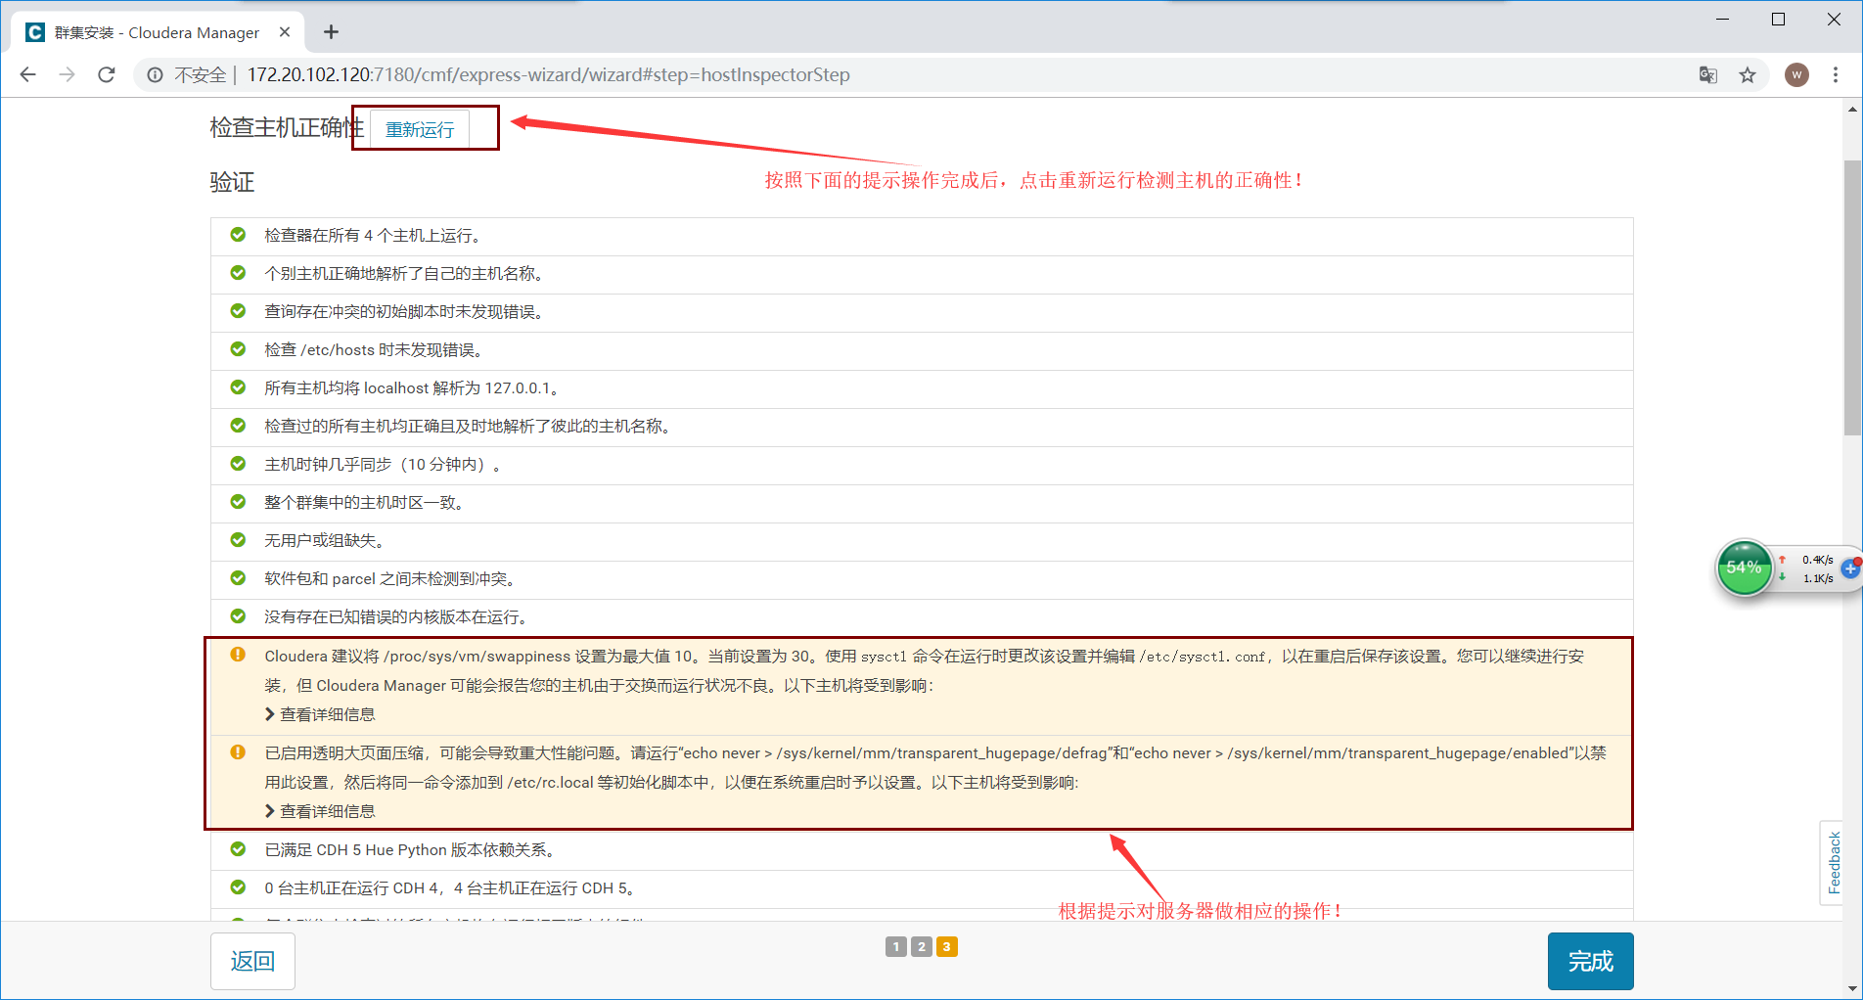Open the translate page icon
Screen dimensions: 1863x1000
click(1708, 74)
